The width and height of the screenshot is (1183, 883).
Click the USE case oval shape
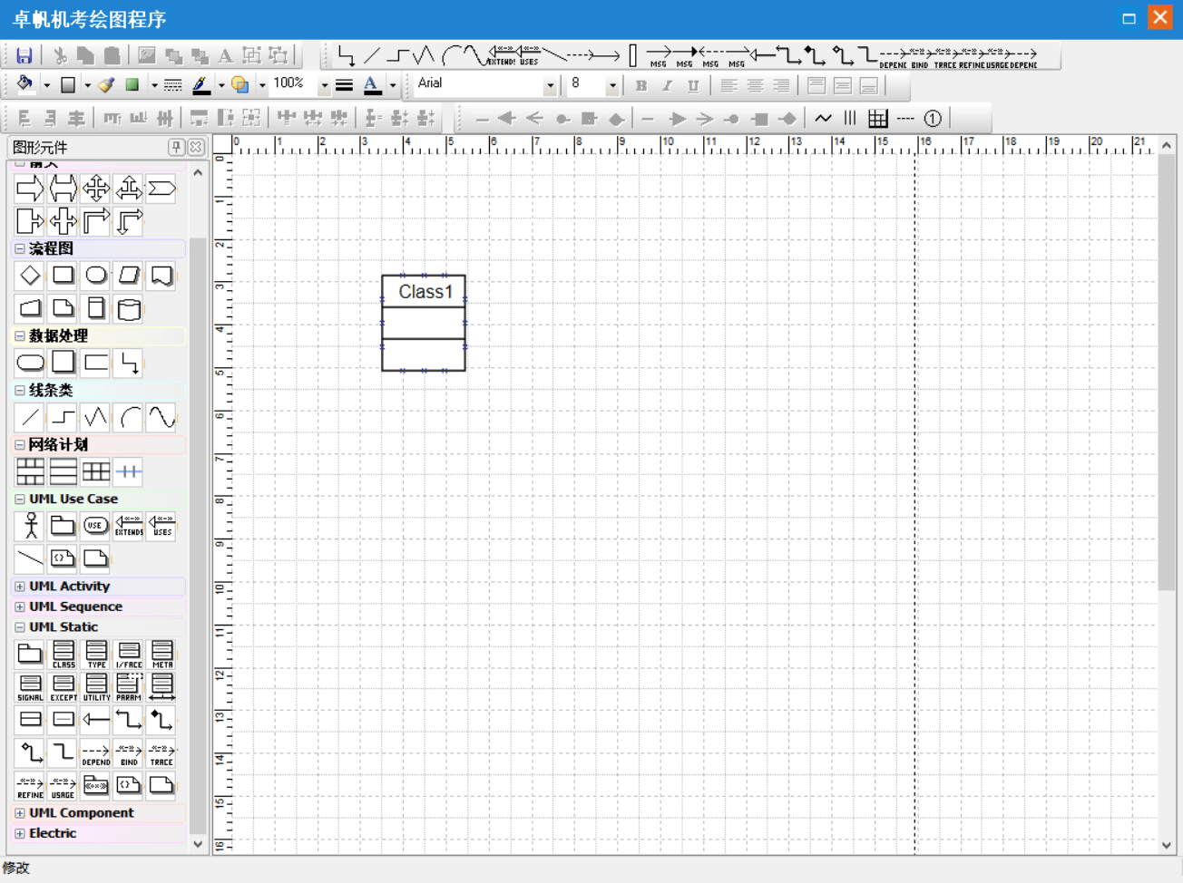[x=95, y=526]
